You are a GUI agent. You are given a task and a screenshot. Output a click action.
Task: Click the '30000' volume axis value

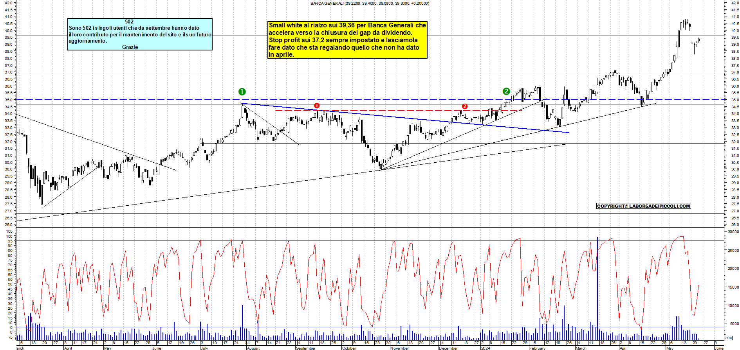pyautogui.click(x=733, y=232)
